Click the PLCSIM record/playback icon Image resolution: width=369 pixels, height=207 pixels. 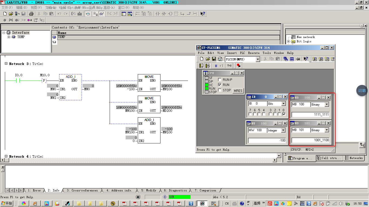click(238, 65)
